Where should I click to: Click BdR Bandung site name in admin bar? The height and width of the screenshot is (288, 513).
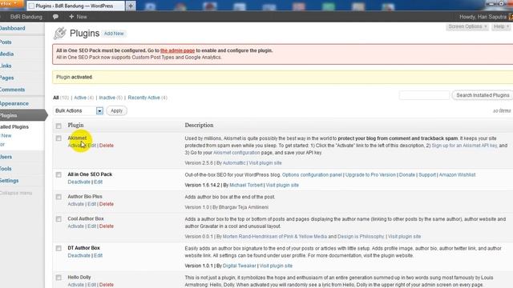coord(26,17)
